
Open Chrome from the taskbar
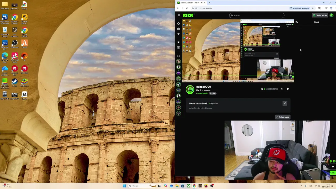tap(194, 186)
